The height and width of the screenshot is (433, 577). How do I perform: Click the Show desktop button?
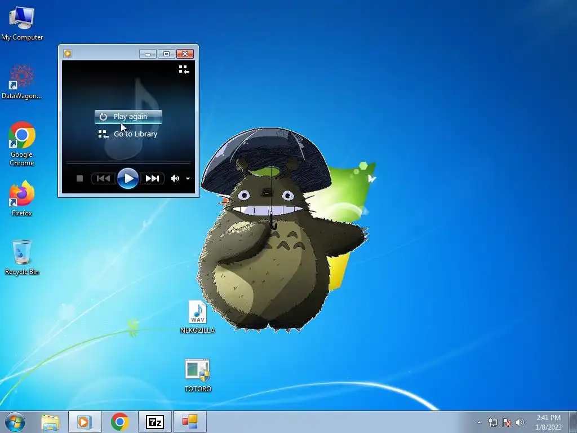pyautogui.click(x=573, y=422)
